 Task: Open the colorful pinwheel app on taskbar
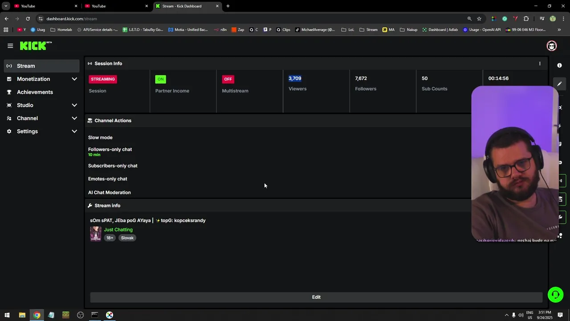pyautogui.click(x=110, y=315)
